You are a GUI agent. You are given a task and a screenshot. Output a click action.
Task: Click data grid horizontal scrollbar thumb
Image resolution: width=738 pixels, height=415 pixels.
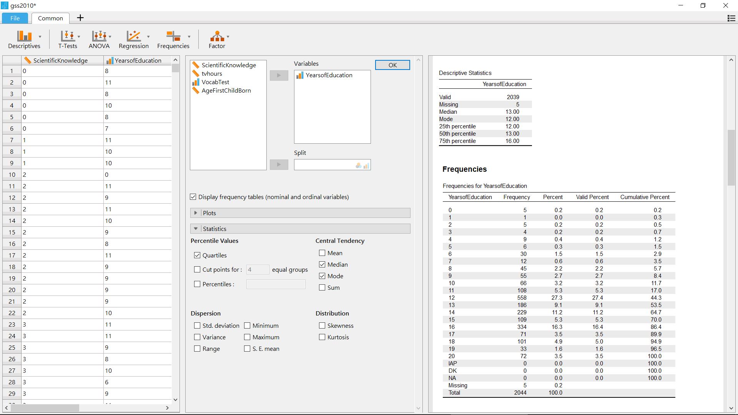[45, 408]
